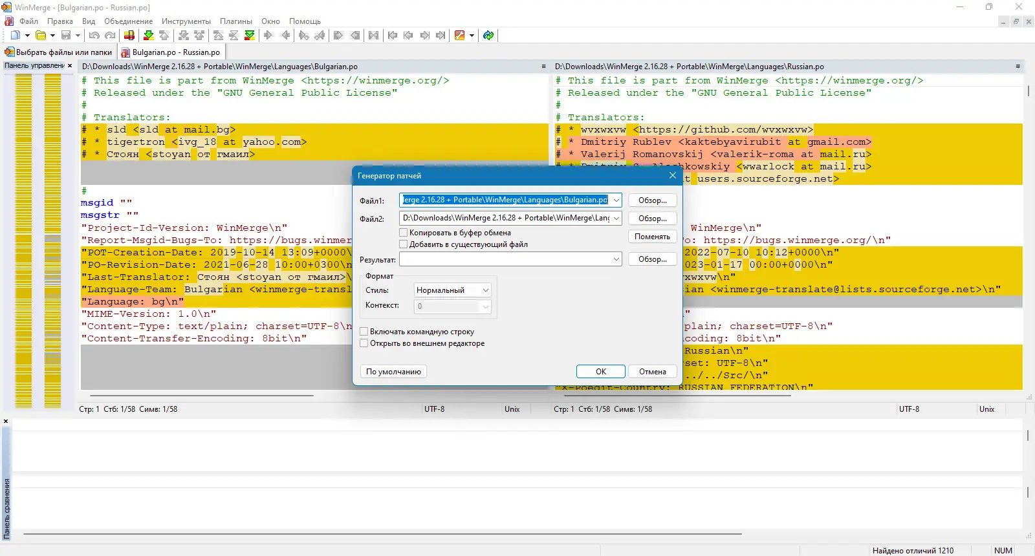Screen dimensions: 1035x556
Task: Click the Refresh comparison icon
Action: tap(488, 36)
